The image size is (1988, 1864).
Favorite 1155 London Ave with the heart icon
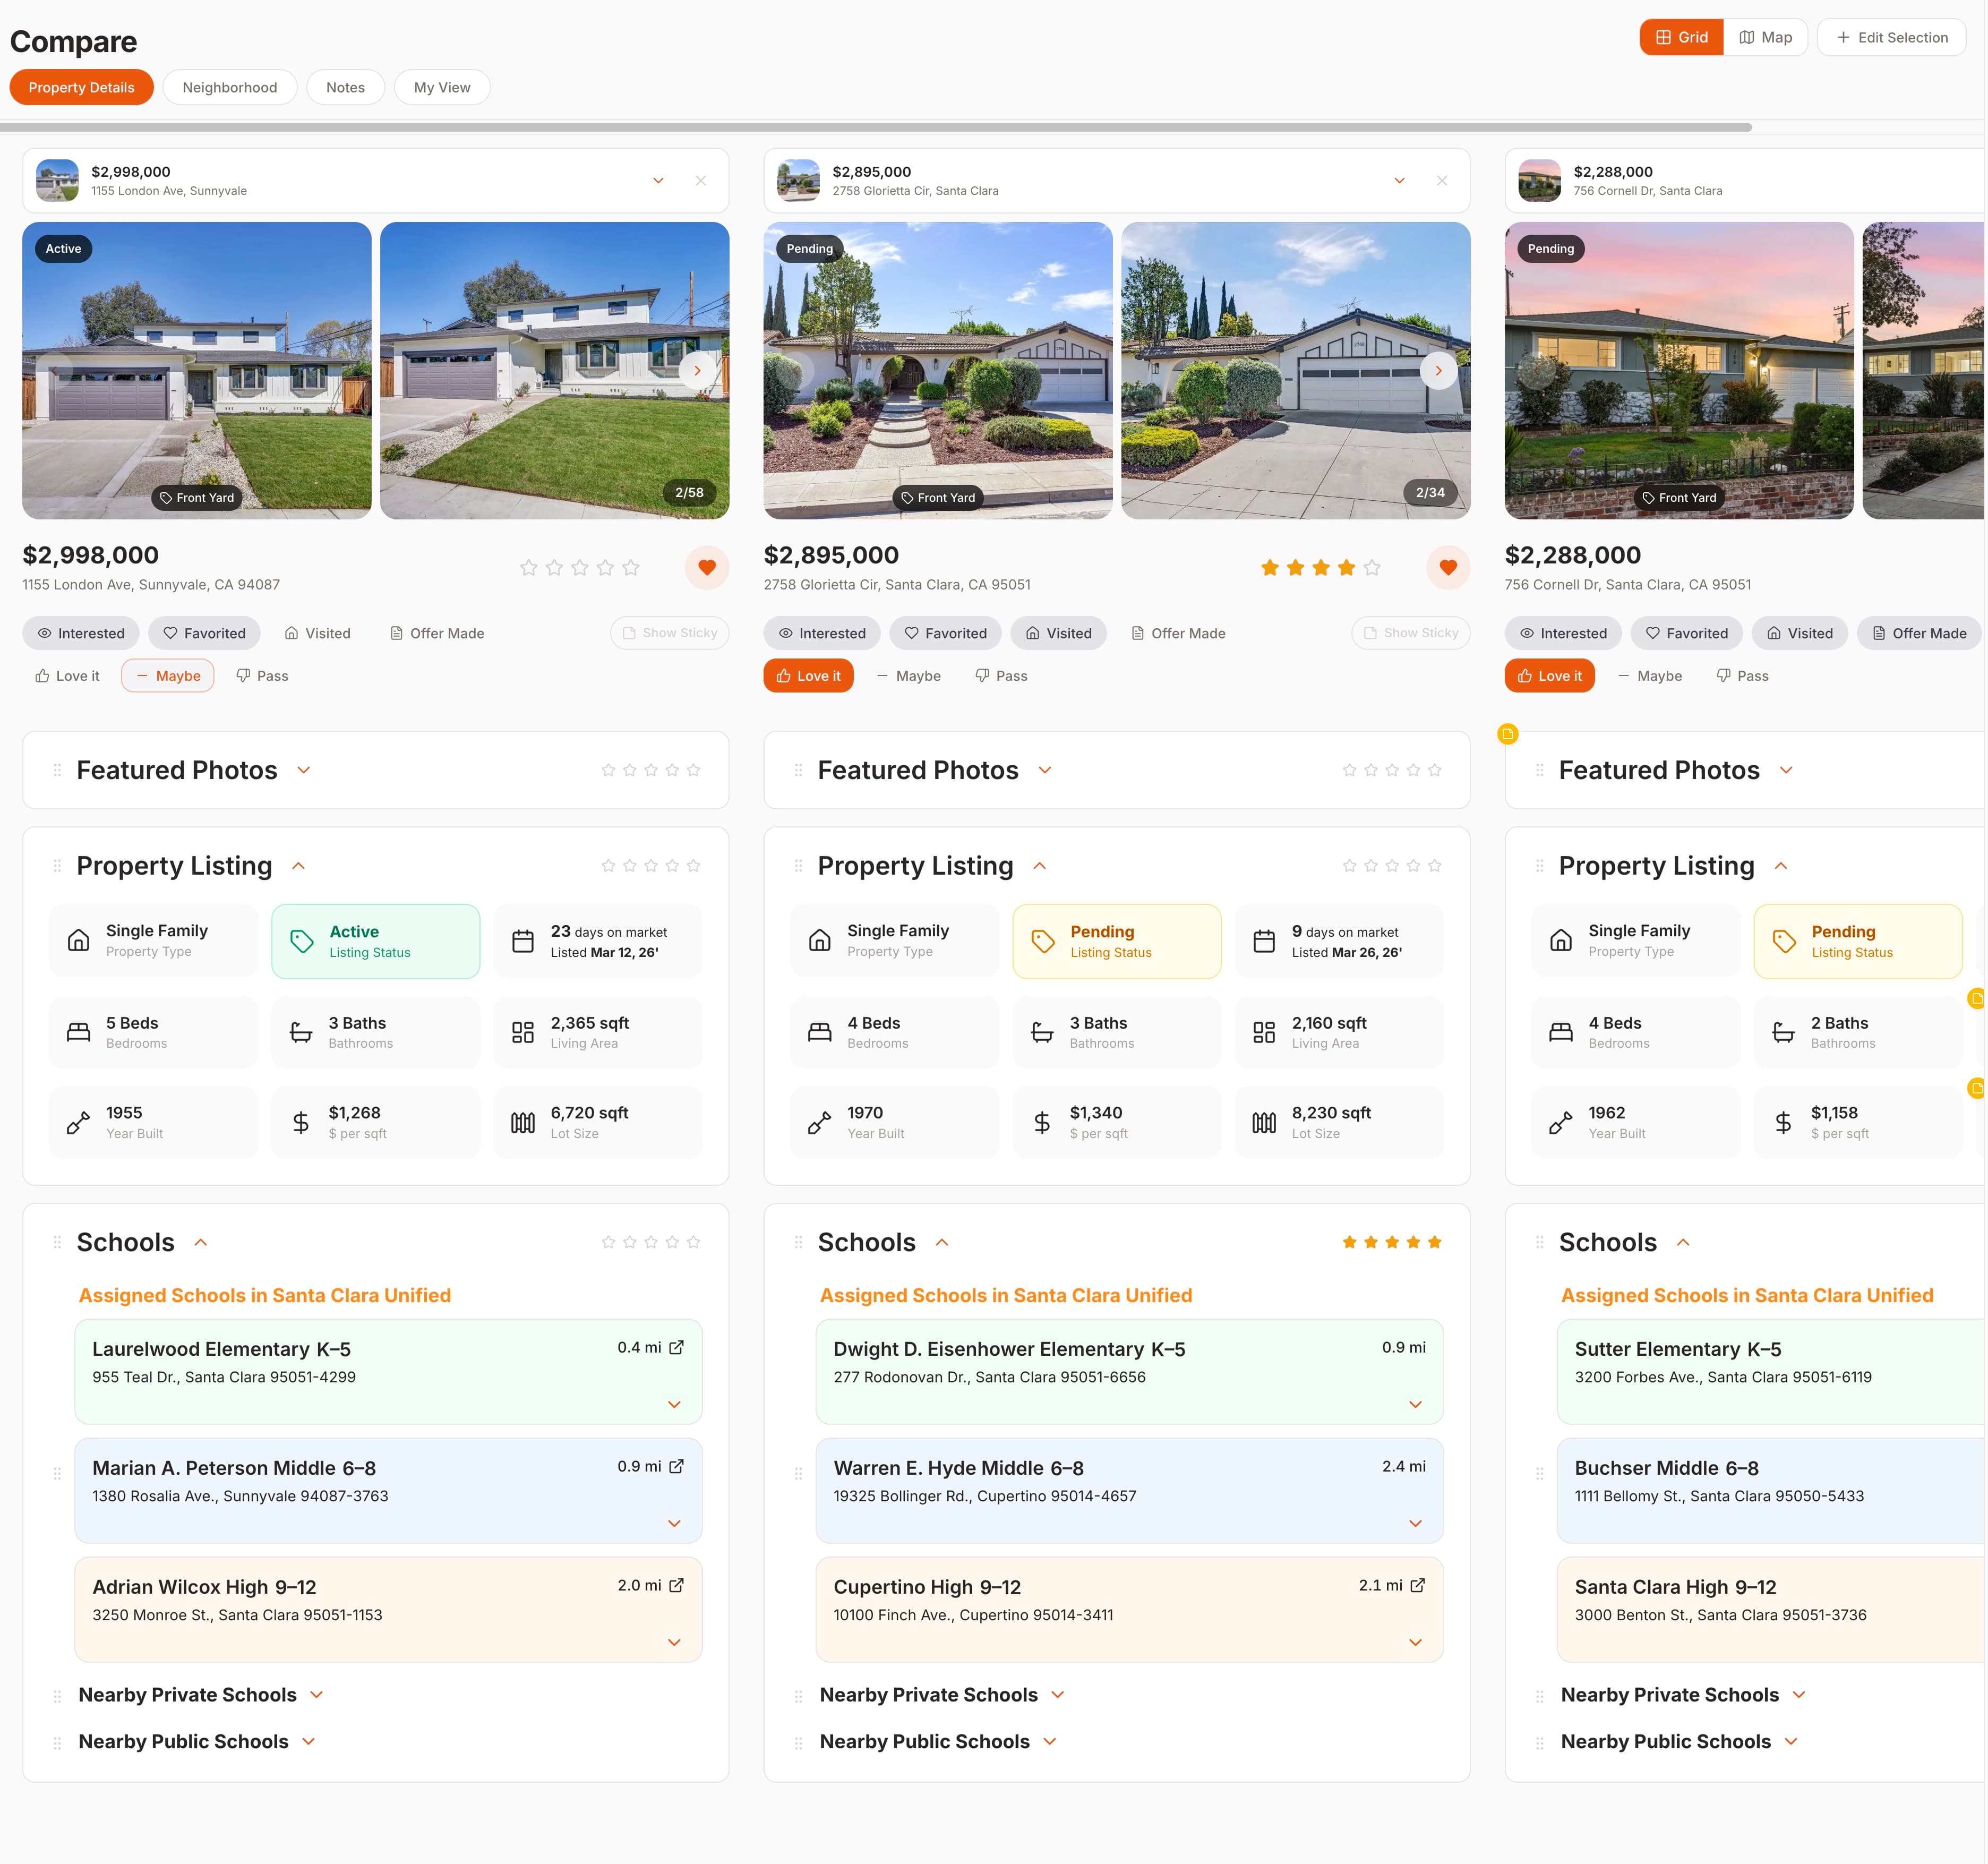(707, 567)
